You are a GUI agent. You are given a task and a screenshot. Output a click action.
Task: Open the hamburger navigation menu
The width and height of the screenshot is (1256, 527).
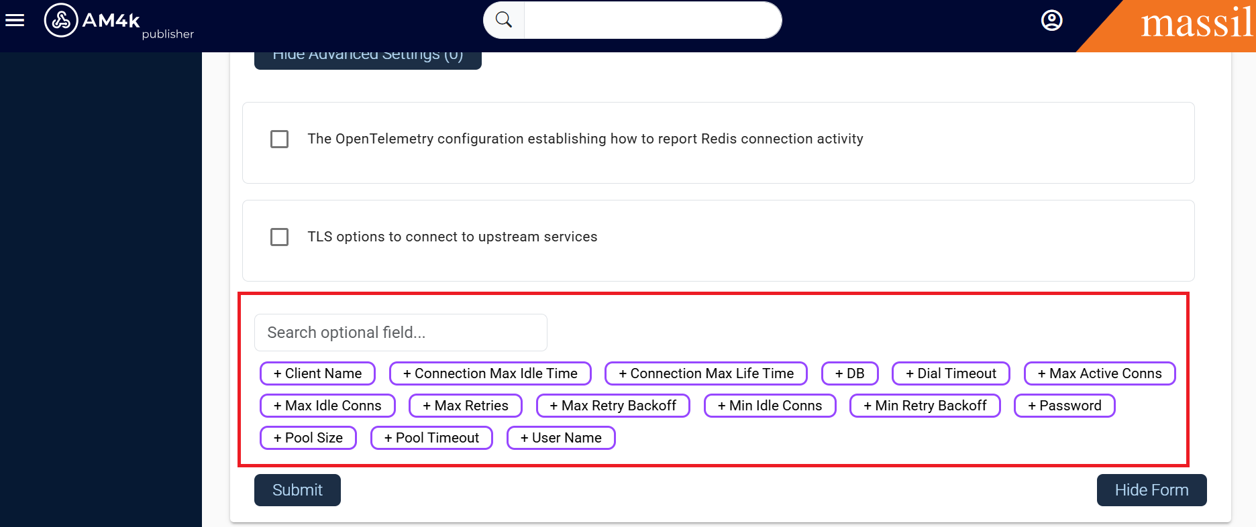coord(15,21)
